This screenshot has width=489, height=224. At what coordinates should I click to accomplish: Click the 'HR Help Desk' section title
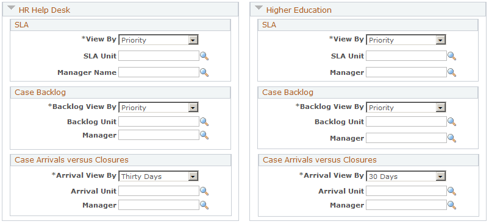(45, 10)
